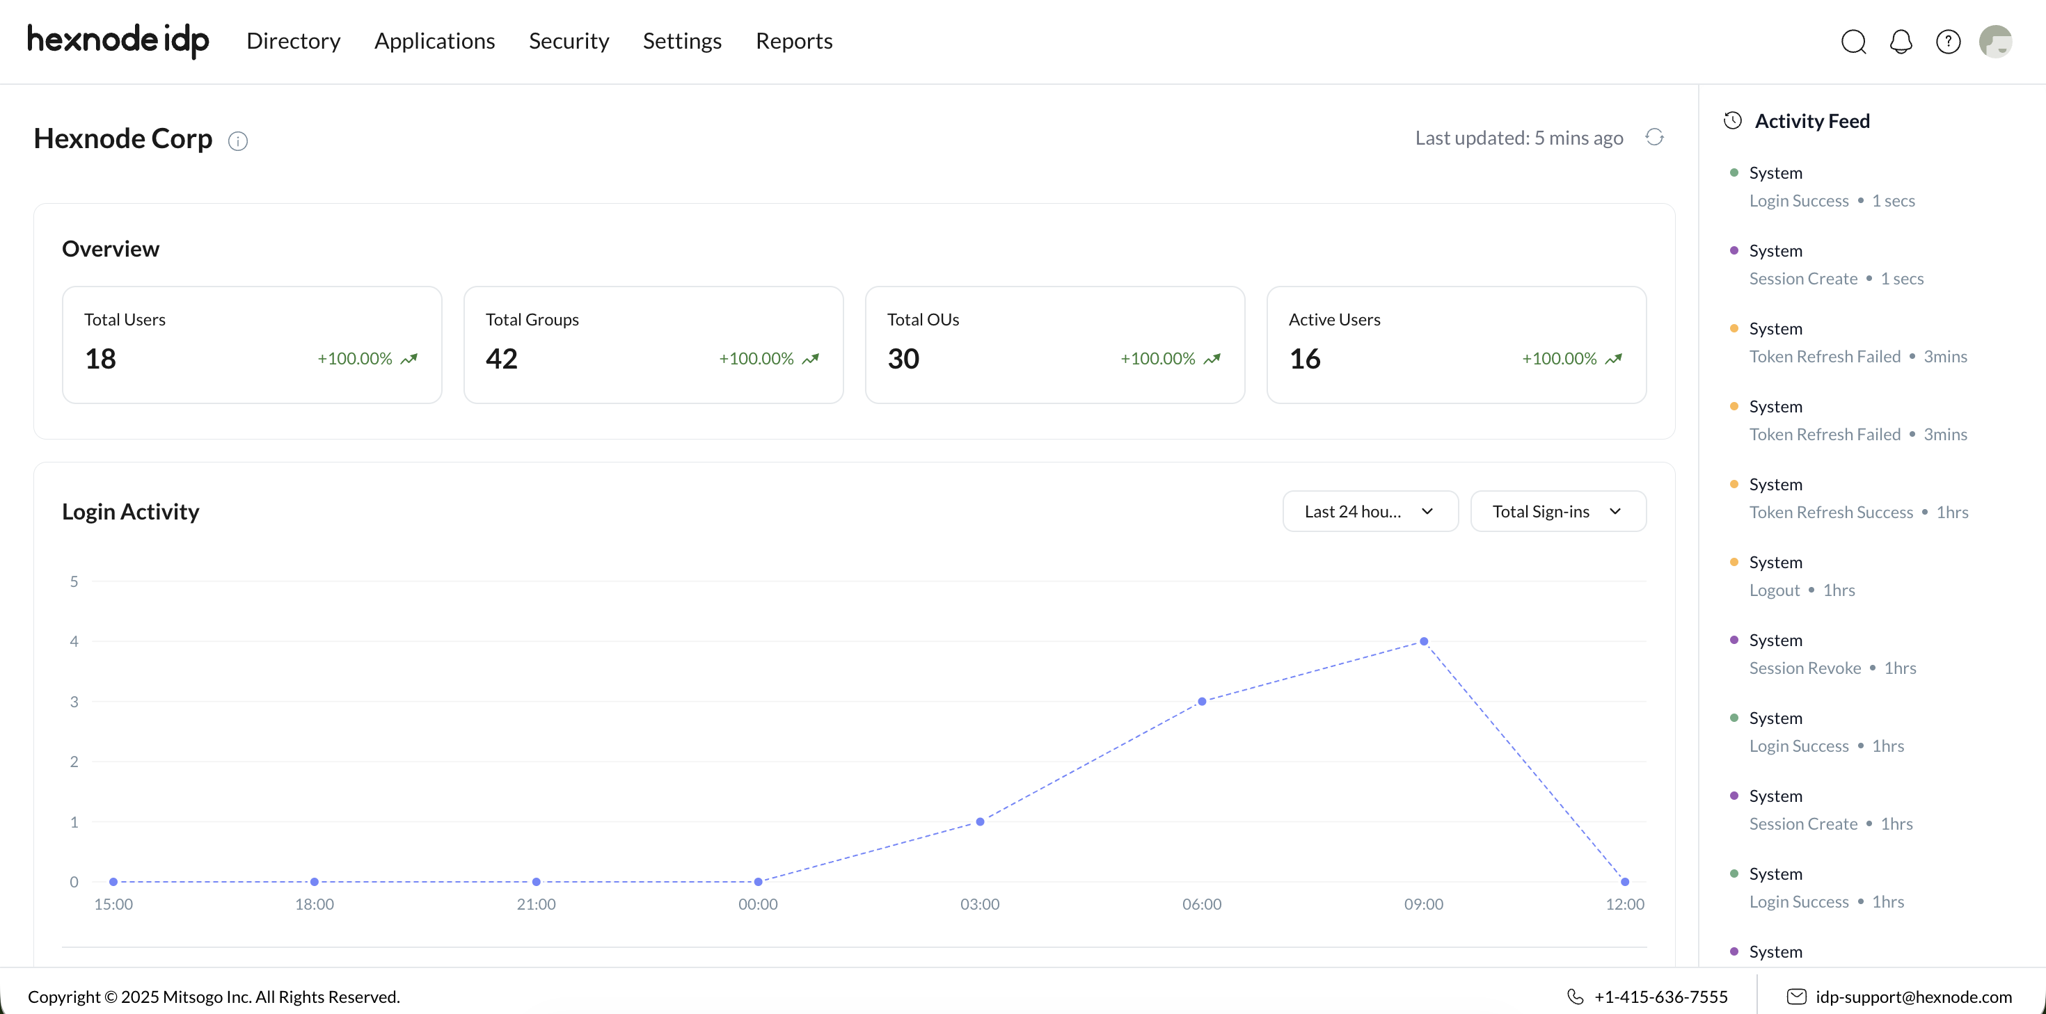The image size is (2046, 1014).
Task: Open the search icon in header
Action: tap(1854, 41)
